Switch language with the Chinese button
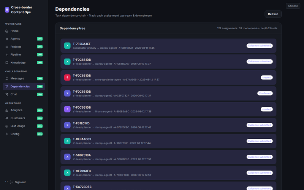 (293, 6)
